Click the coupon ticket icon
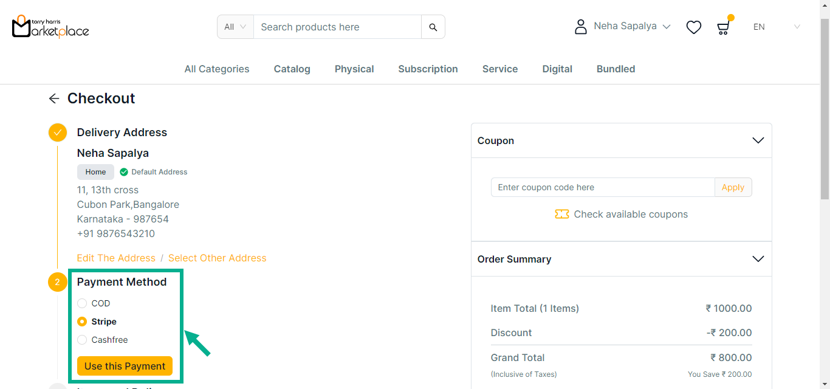 (561, 214)
